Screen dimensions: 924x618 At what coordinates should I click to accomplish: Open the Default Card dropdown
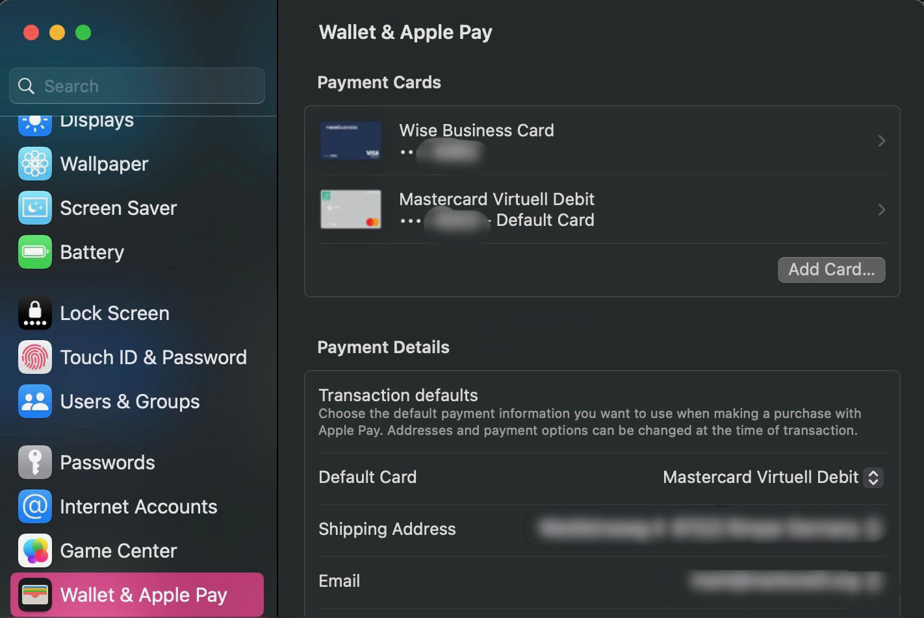pos(873,477)
